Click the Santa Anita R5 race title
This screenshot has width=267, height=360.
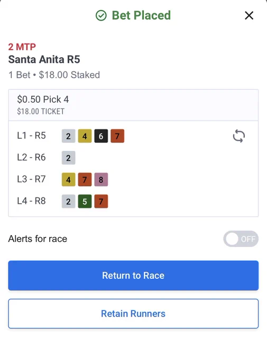(x=44, y=59)
